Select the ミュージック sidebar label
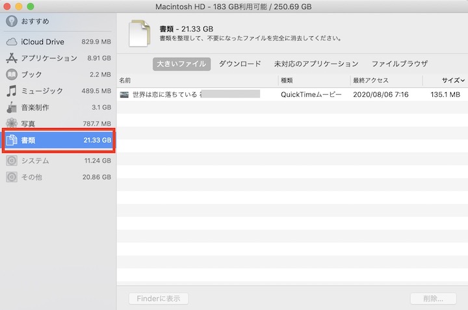Screen dimensions: 468x310 click(x=42, y=91)
